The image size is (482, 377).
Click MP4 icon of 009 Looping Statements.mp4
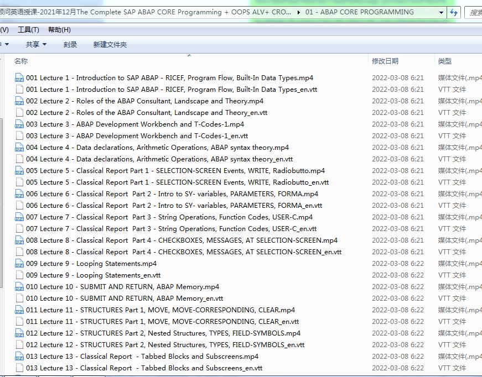[x=19, y=264]
